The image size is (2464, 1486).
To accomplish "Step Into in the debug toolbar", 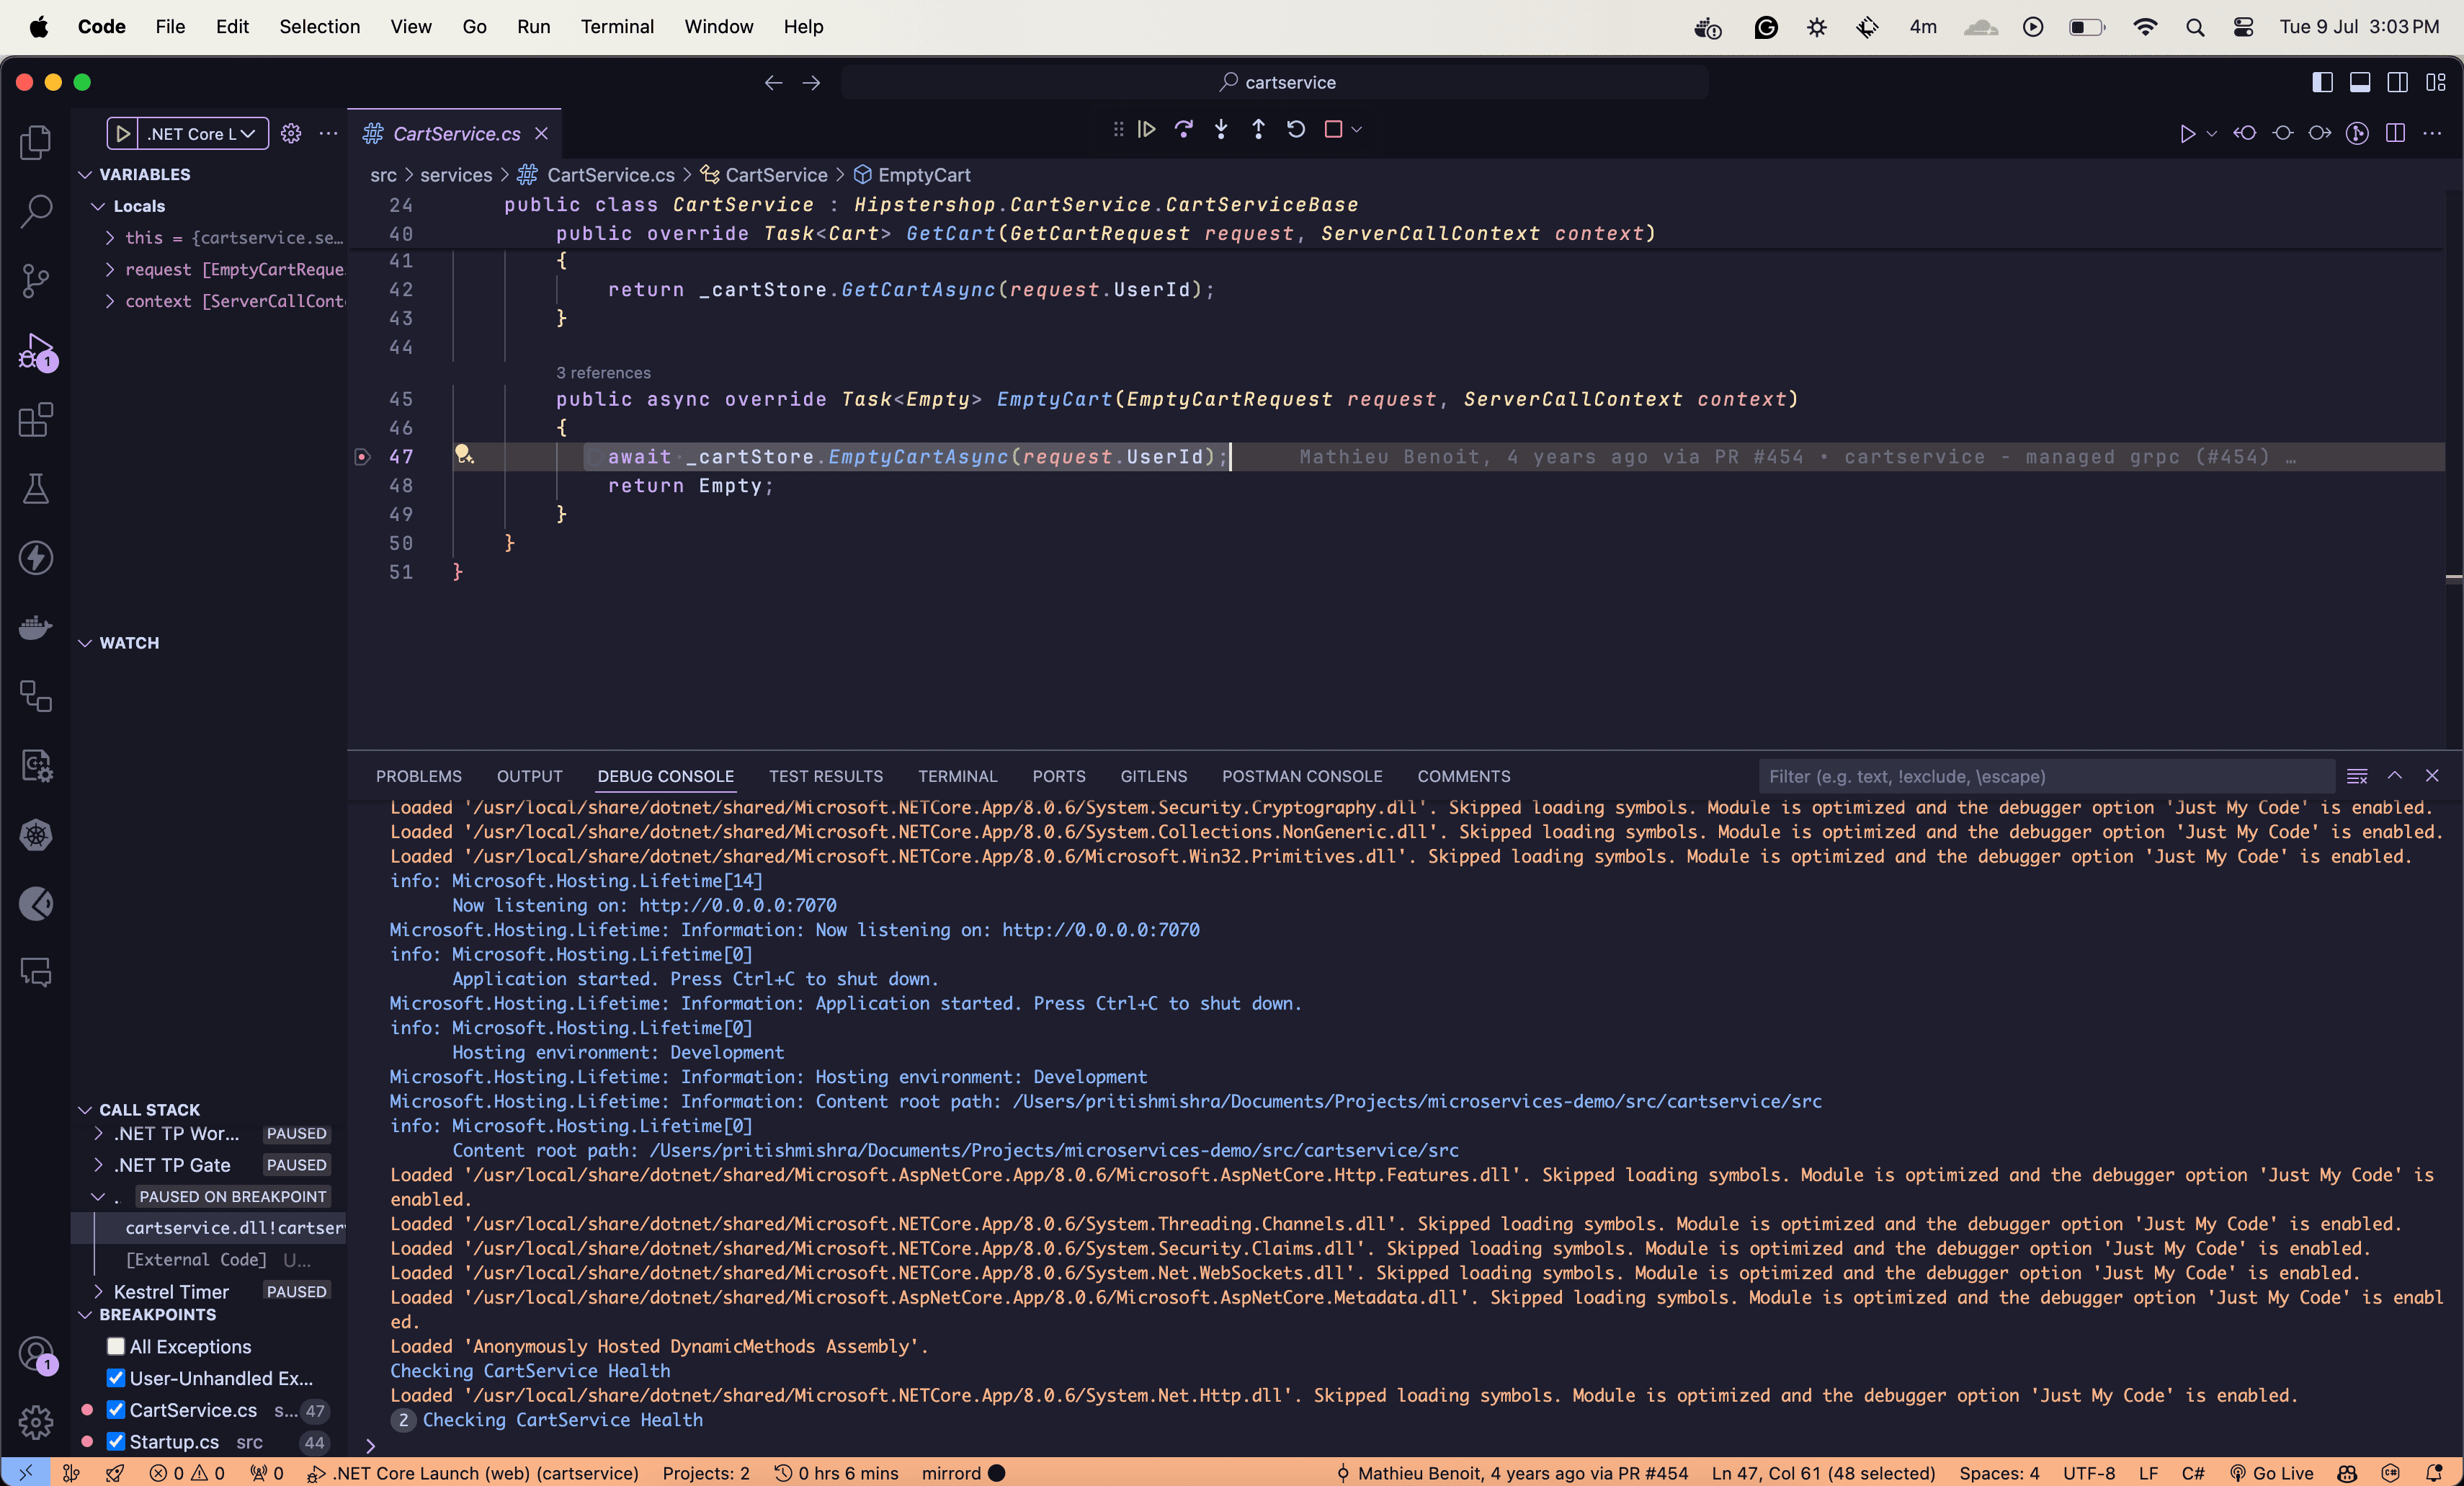I will point(1221,130).
